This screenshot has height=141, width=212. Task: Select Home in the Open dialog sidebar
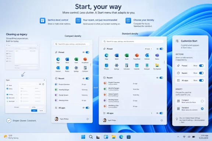[x=9, y=86]
